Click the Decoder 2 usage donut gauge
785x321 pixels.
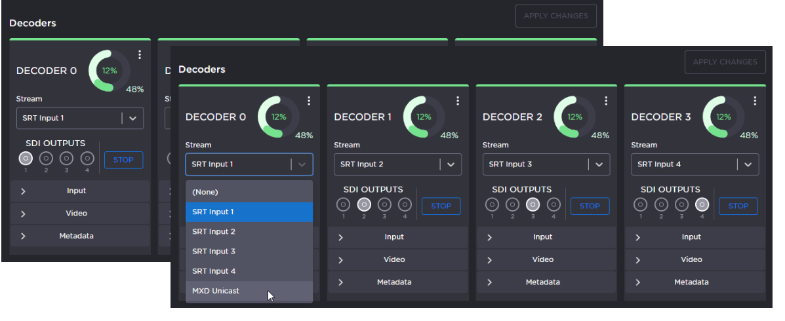(573, 117)
